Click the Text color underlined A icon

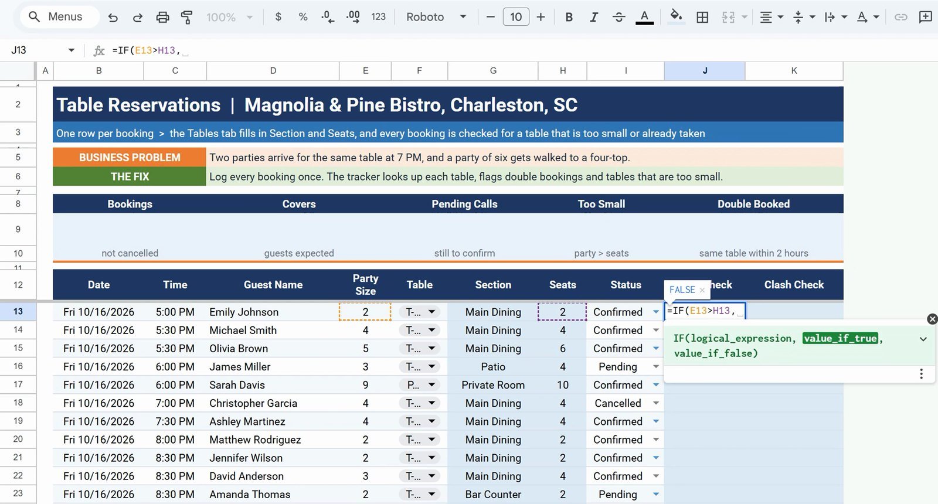[644, 17]
